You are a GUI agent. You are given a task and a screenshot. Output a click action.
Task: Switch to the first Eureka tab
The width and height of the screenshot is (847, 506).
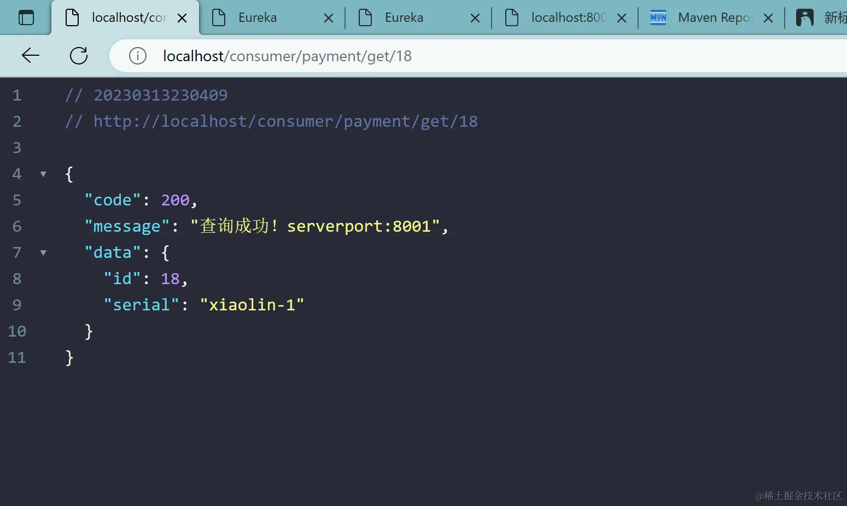pyautogui.click(x=272, y=18)
